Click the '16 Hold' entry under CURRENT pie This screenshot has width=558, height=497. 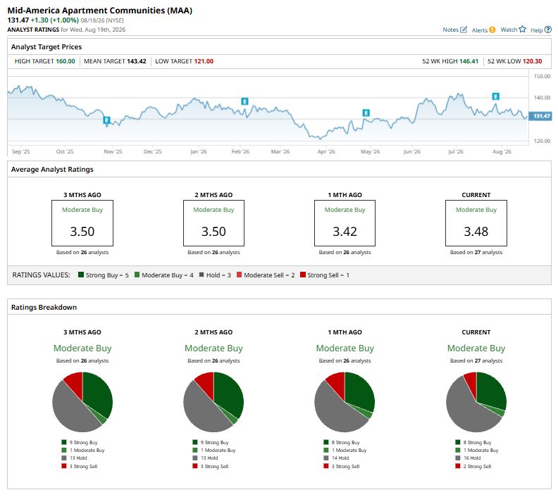(x=472, y=458)
